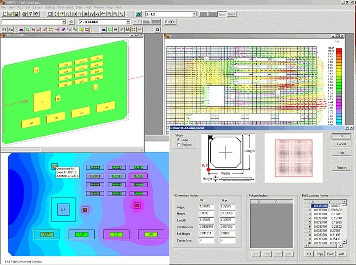Click the printer icon in the toolbar
This screenshot has width=356, height=265.
(24, 14)
